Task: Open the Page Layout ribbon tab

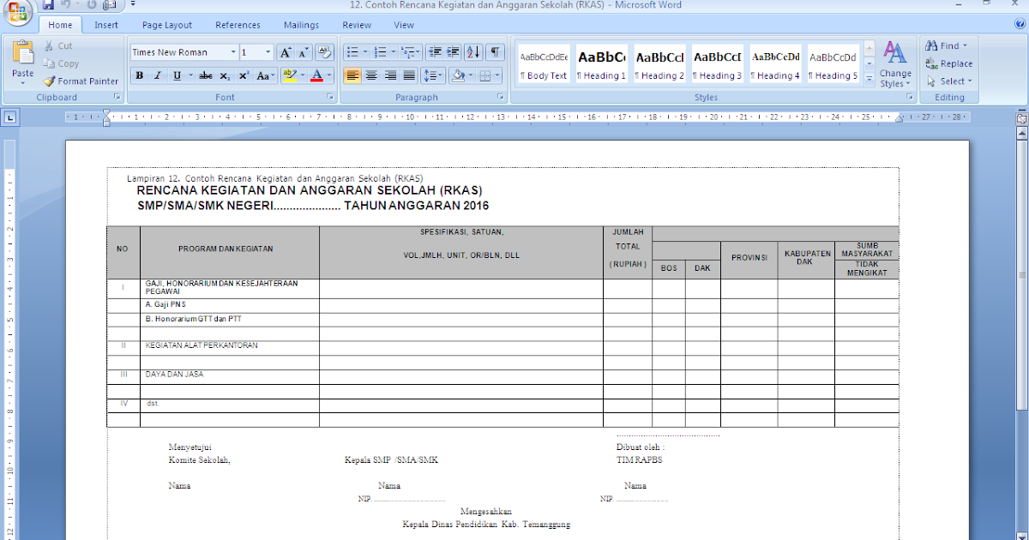Action: click(x=166, y=25)
